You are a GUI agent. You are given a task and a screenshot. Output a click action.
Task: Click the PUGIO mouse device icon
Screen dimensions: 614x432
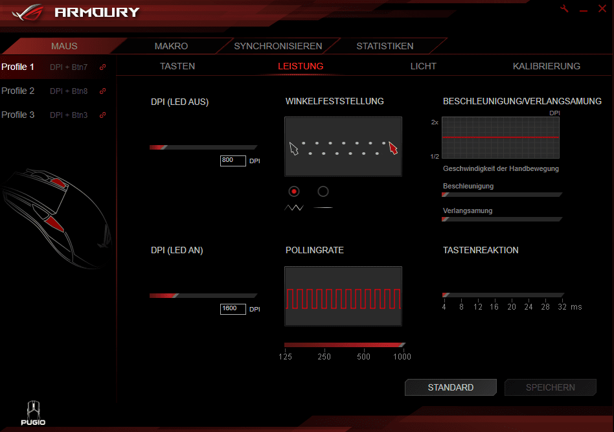point(33,413)
